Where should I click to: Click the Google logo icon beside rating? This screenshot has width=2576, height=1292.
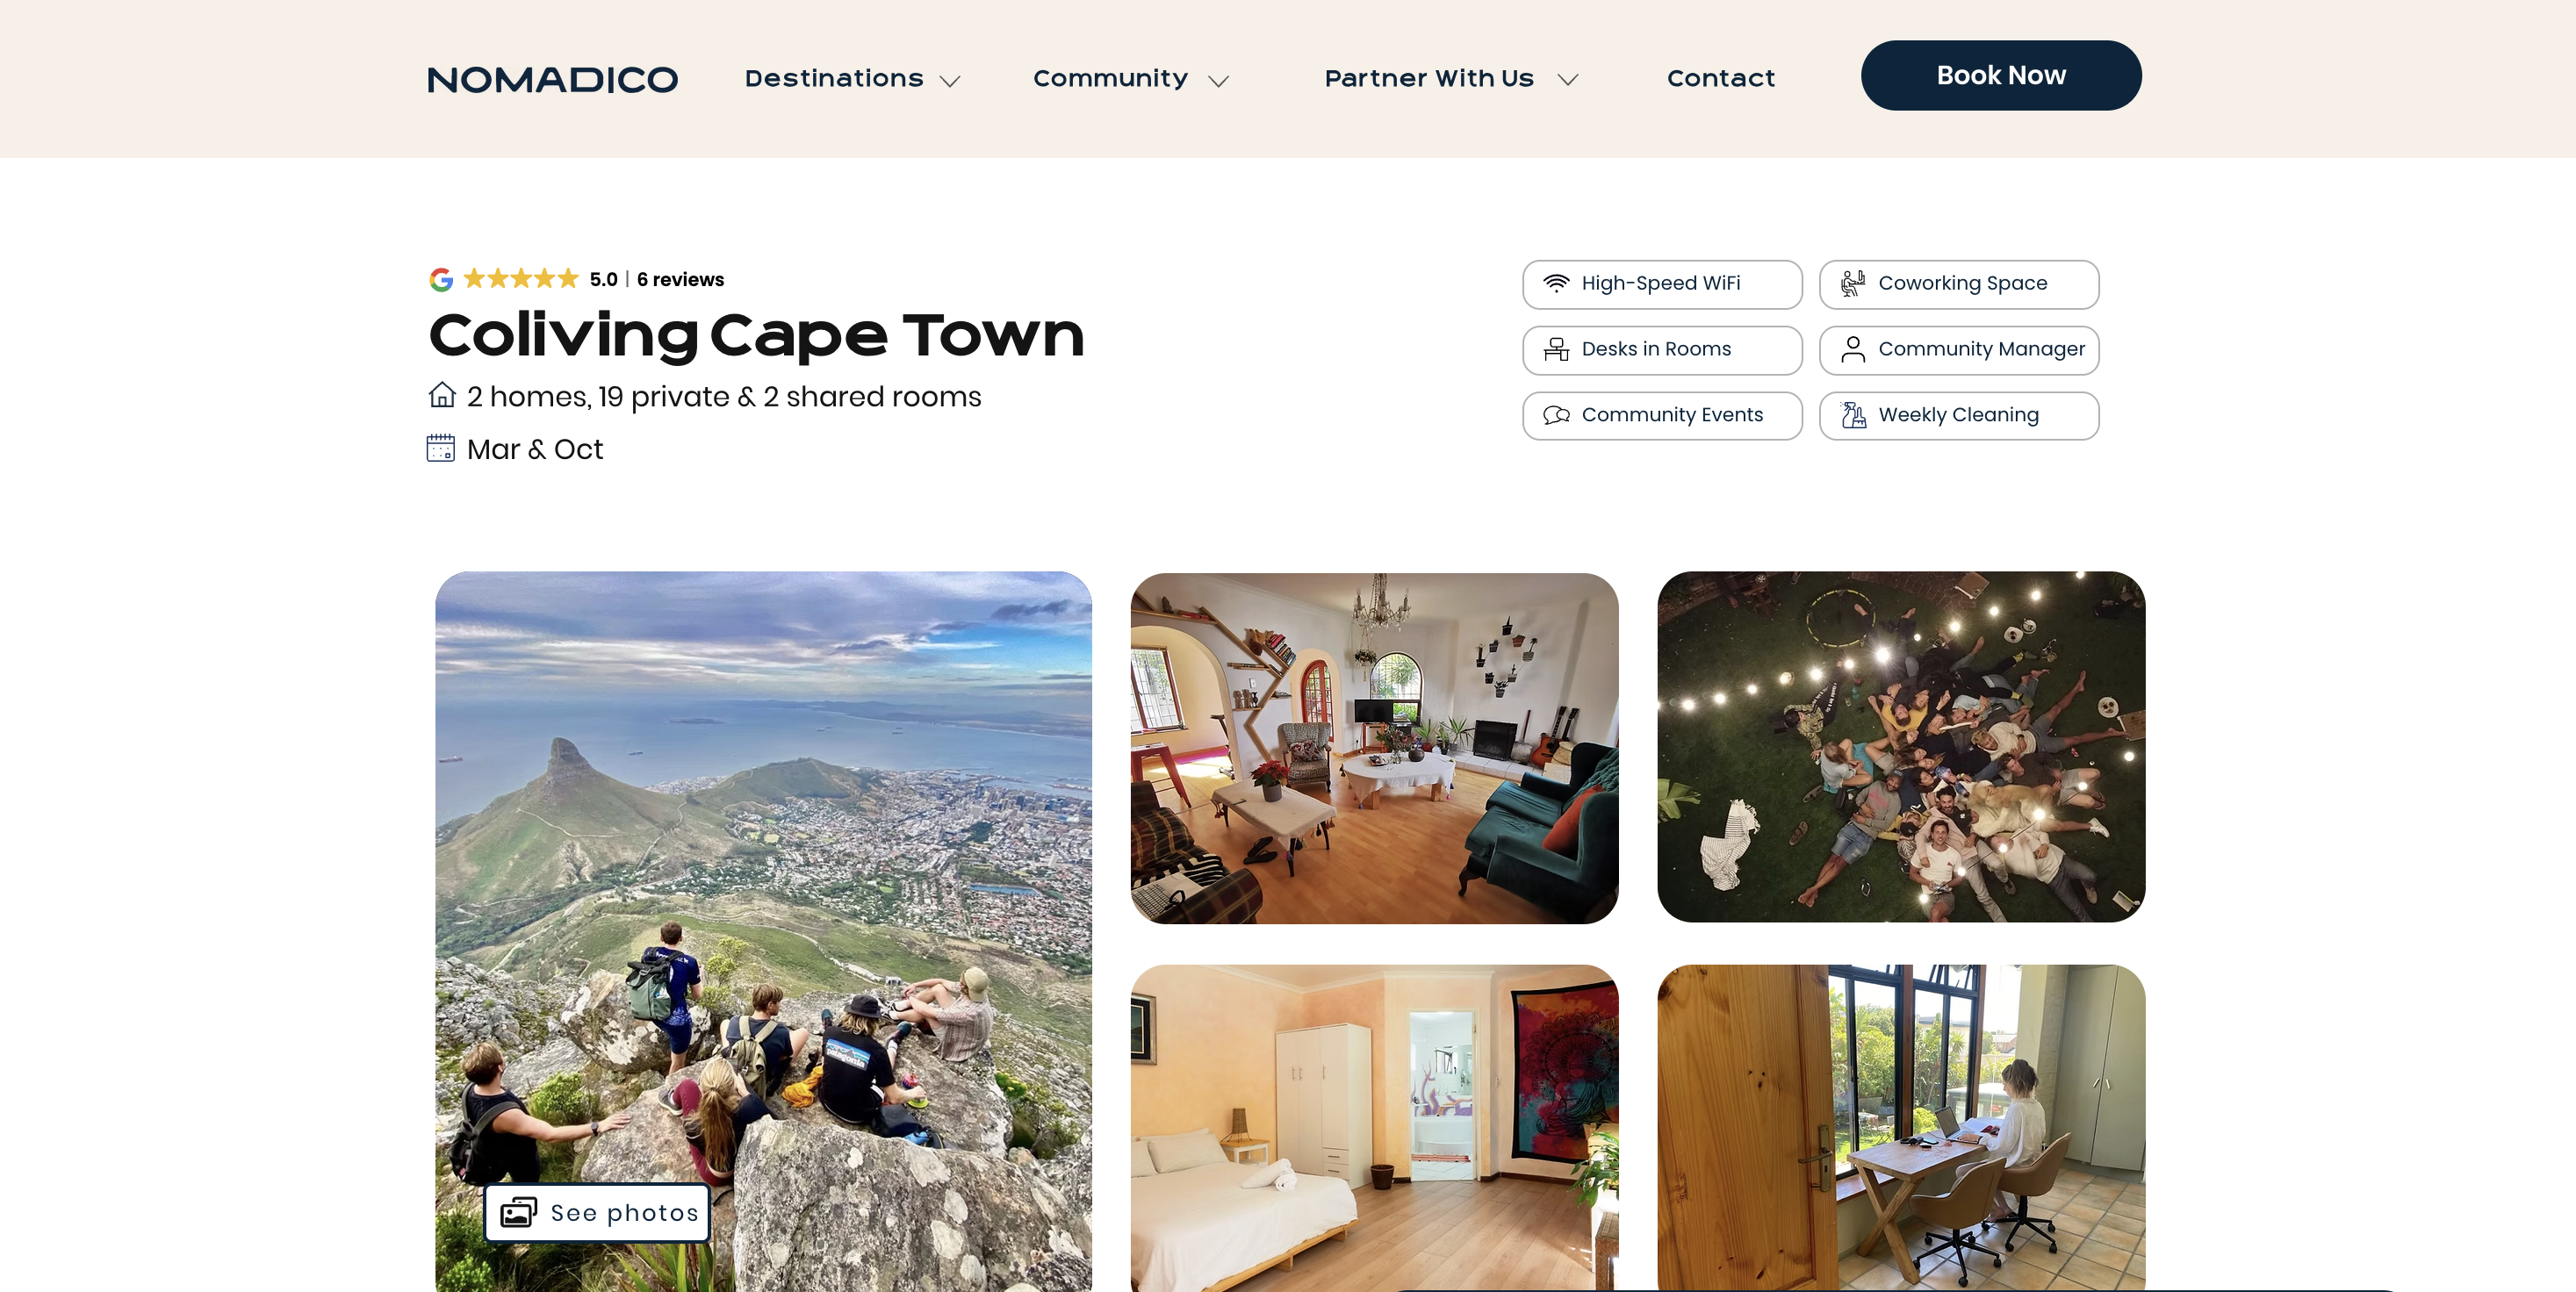coord(441,280)
